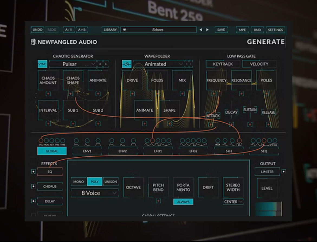Click the plus modulation slot under Pitch Bend
317x242 pixels.
(158, 201)
